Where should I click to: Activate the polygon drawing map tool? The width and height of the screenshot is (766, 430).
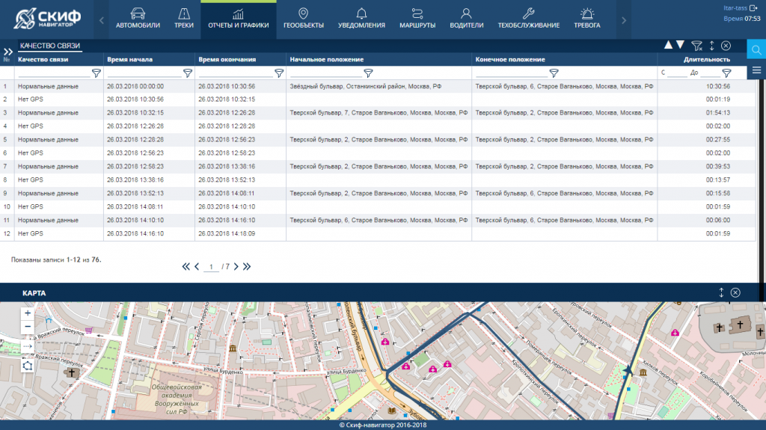[x=28, y=366]
